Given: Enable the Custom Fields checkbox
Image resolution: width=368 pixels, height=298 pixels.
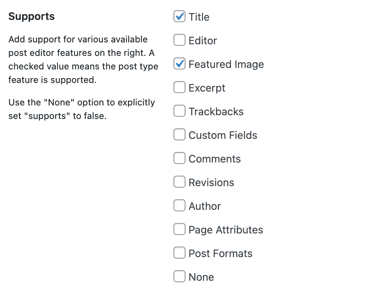Looking at the screenshot, I should [x=179, y=135].
